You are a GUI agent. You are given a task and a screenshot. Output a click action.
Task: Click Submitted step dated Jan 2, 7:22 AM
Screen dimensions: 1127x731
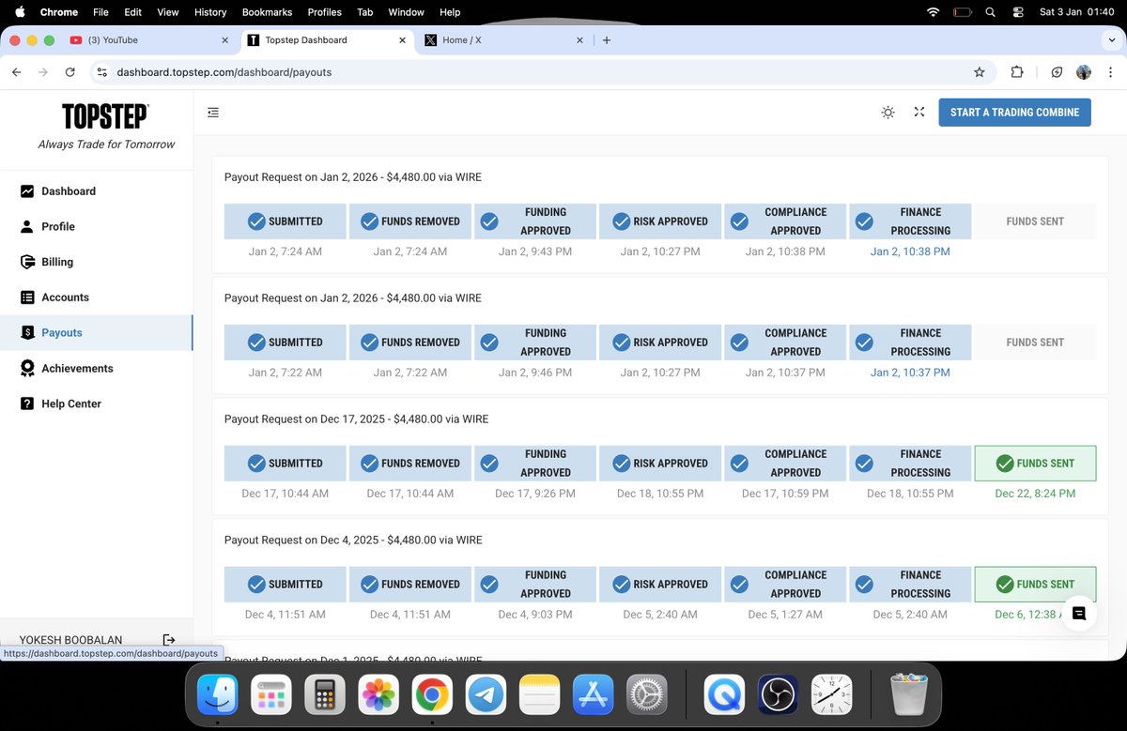[286, 343]
